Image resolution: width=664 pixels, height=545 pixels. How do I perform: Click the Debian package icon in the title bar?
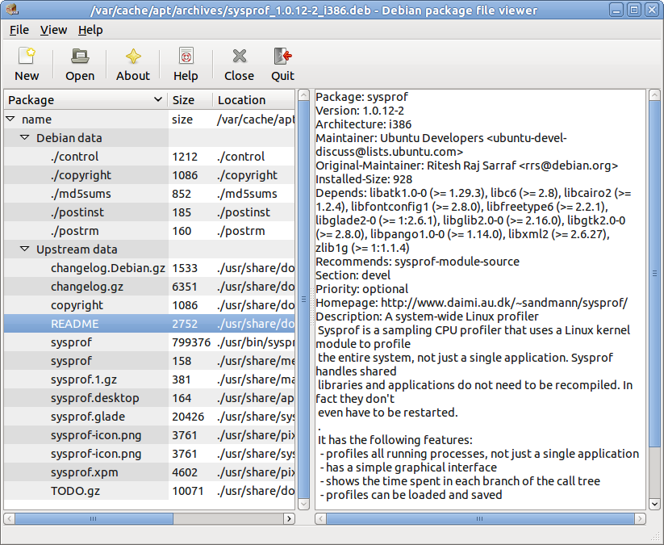click(11, 10)
